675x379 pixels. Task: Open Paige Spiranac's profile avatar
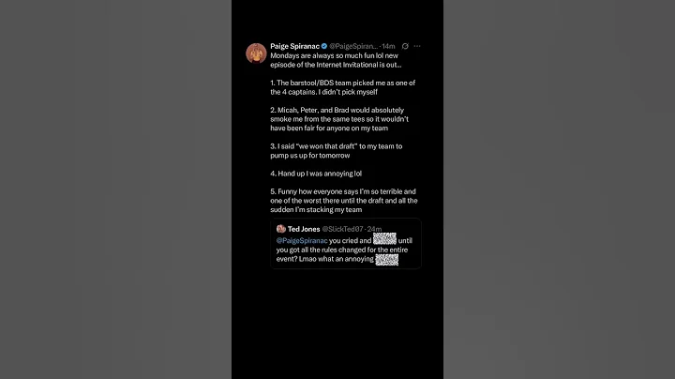click(256, 53)
